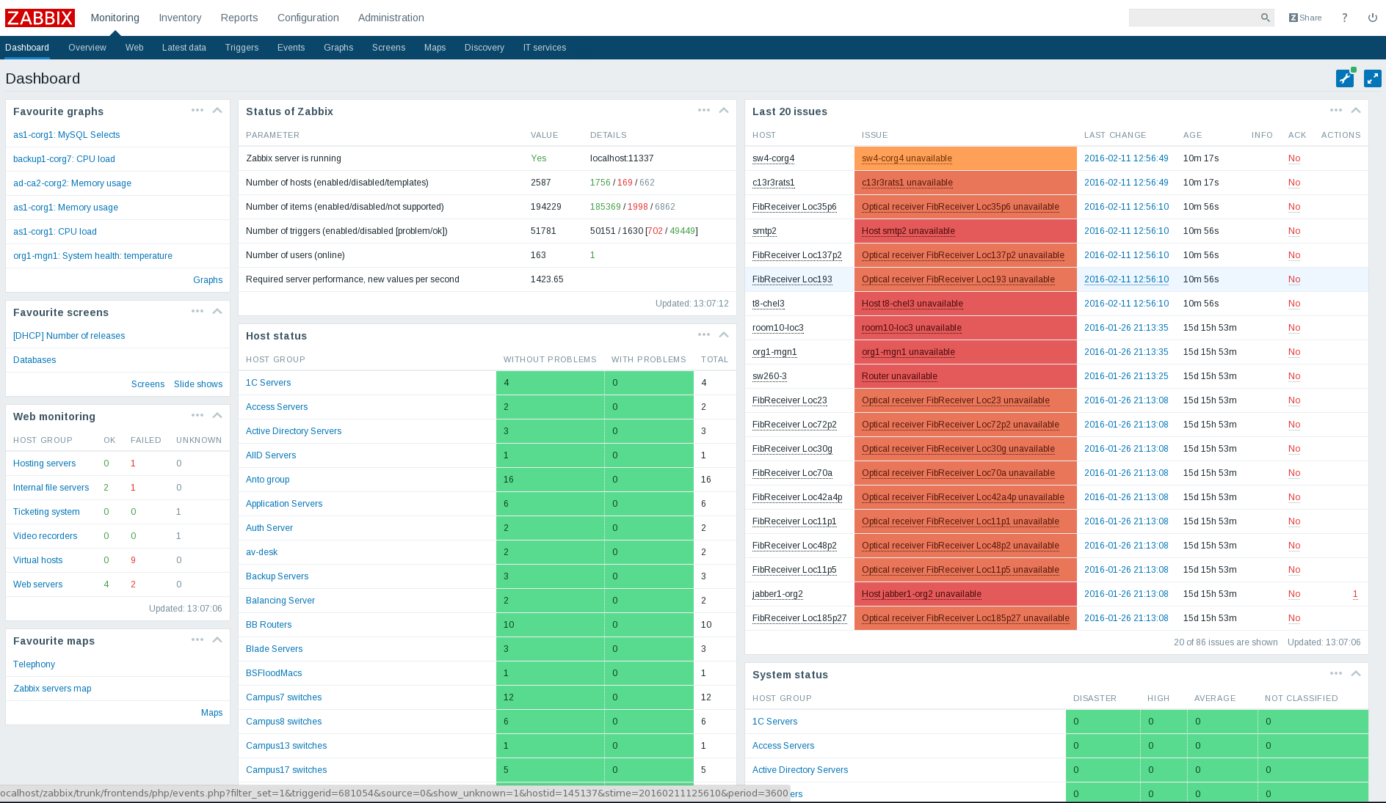Screen dimensions: 1386x803
Task: Collapse the Host status widget
Action: (x=724, y=334)
